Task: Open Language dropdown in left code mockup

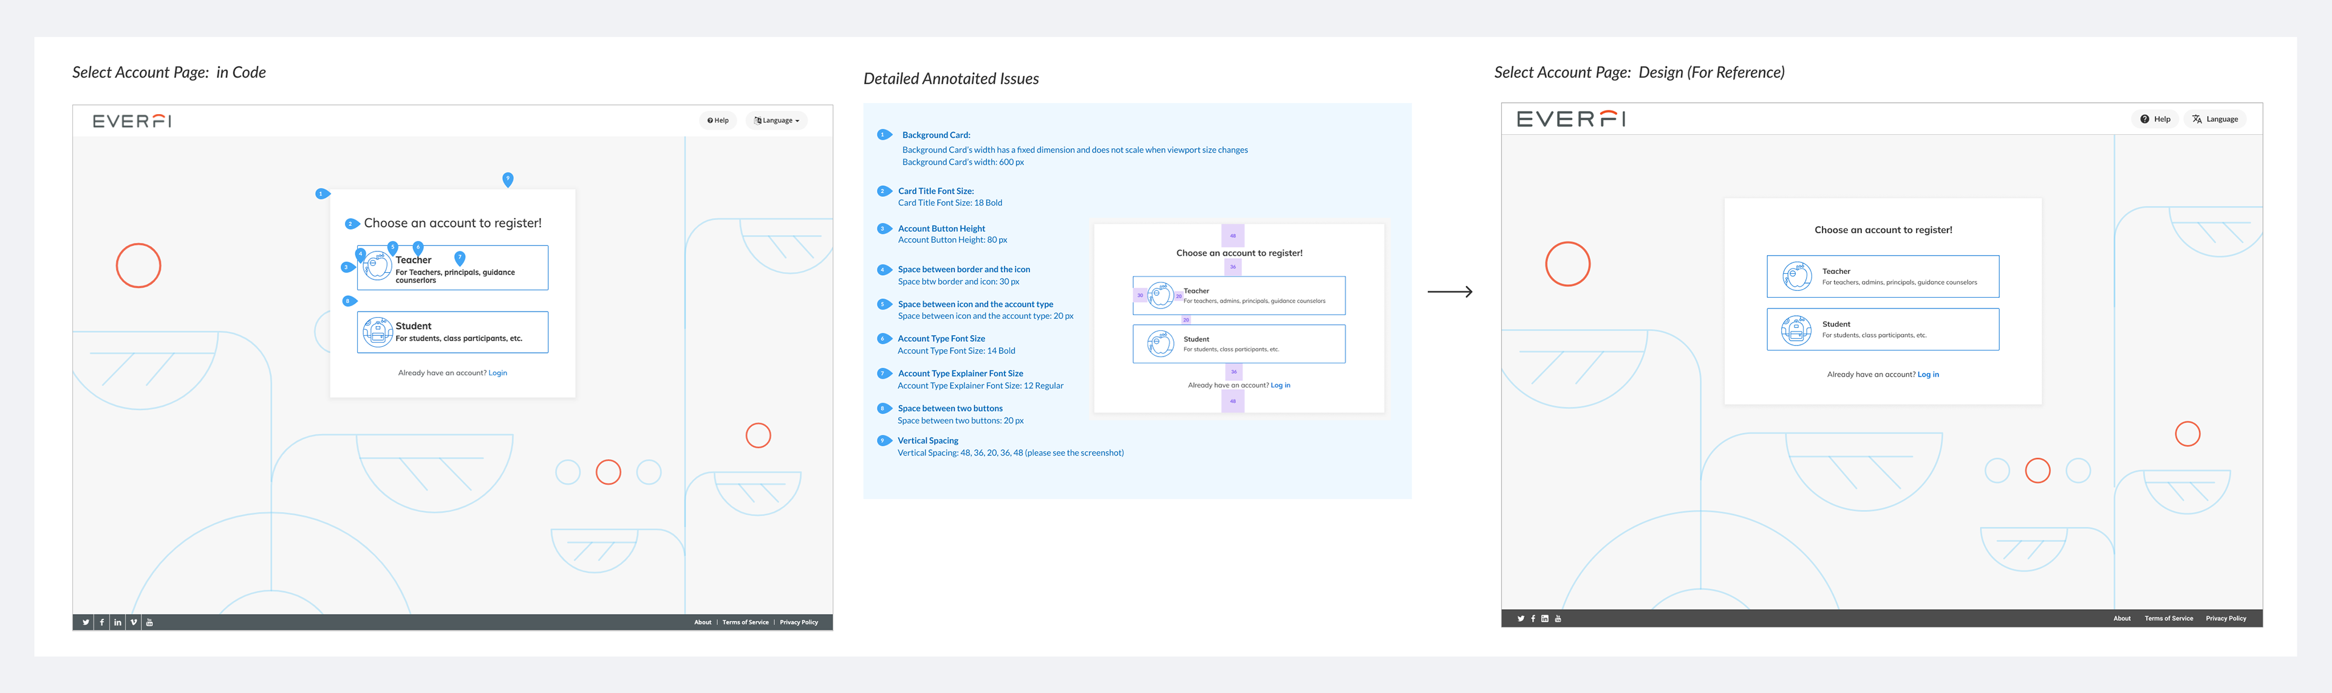Action: [777, 120]
